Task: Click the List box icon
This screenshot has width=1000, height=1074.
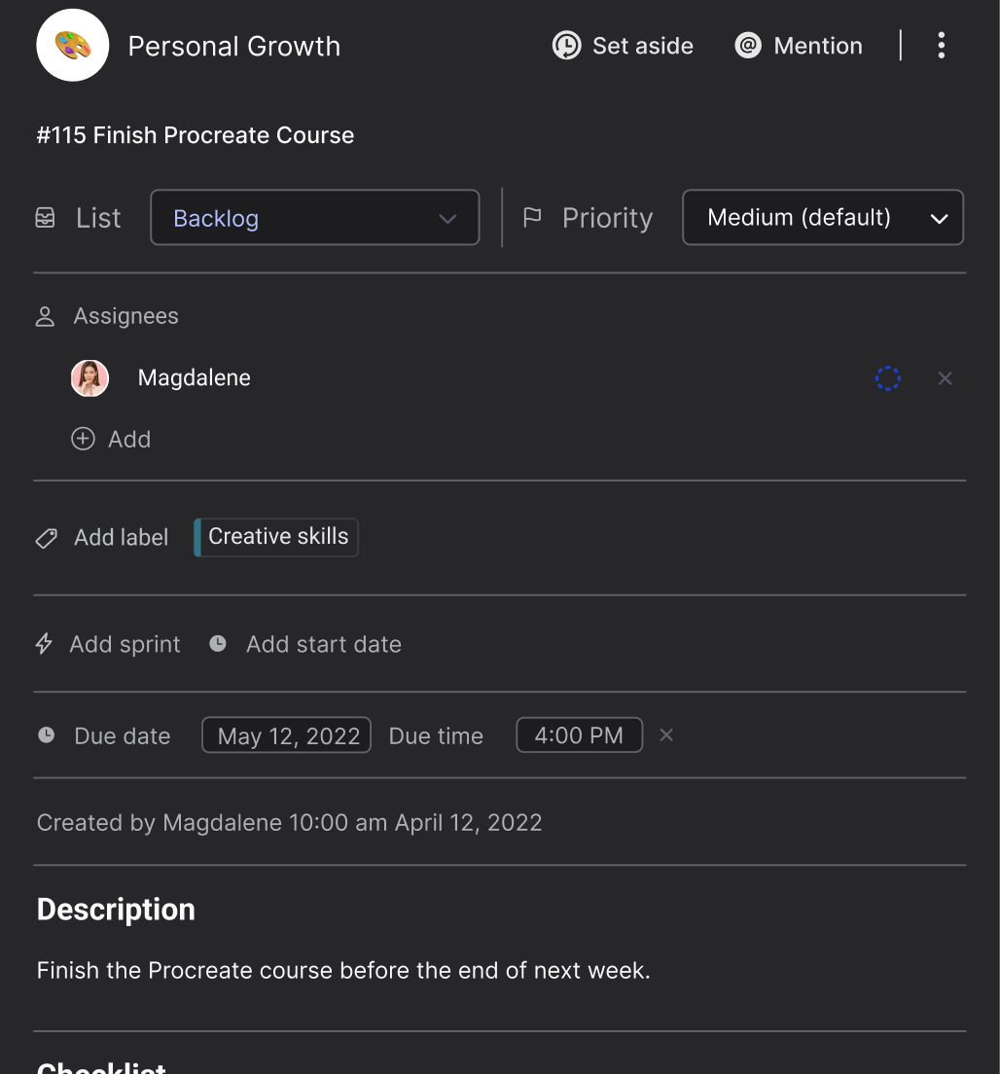Action: coord(45,218)
